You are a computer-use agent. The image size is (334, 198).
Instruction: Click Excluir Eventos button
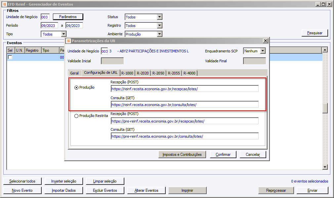pos(105,190)
